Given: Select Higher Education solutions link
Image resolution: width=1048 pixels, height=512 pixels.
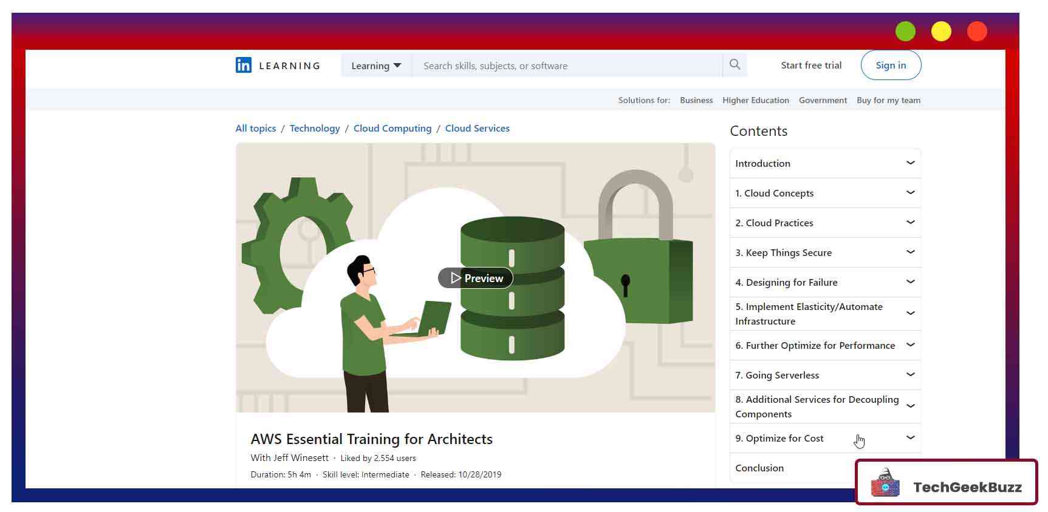Looking at the screenshot, I should 755,101.
